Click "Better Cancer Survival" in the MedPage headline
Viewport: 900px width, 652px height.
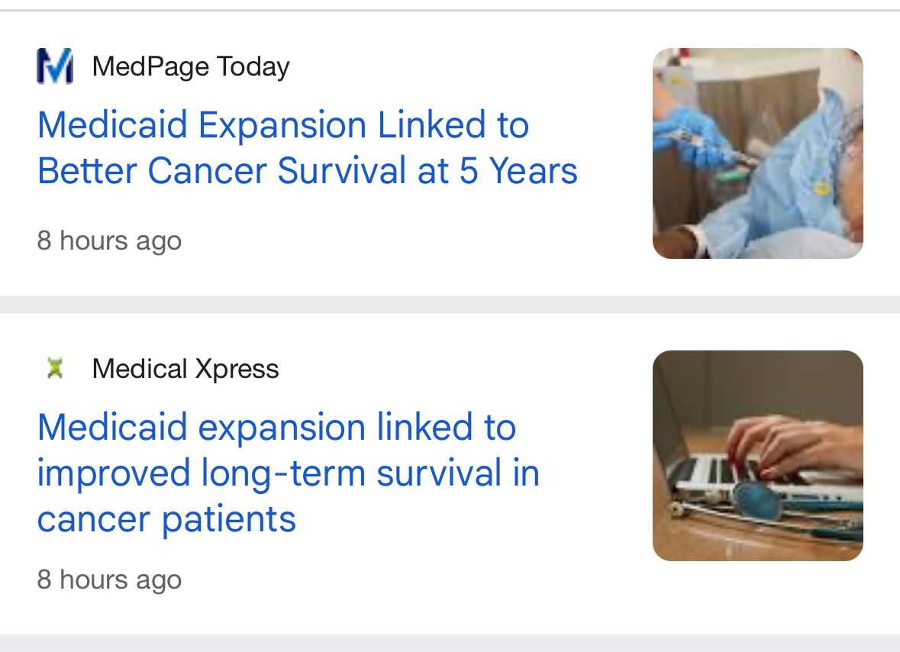click(221, 171)
